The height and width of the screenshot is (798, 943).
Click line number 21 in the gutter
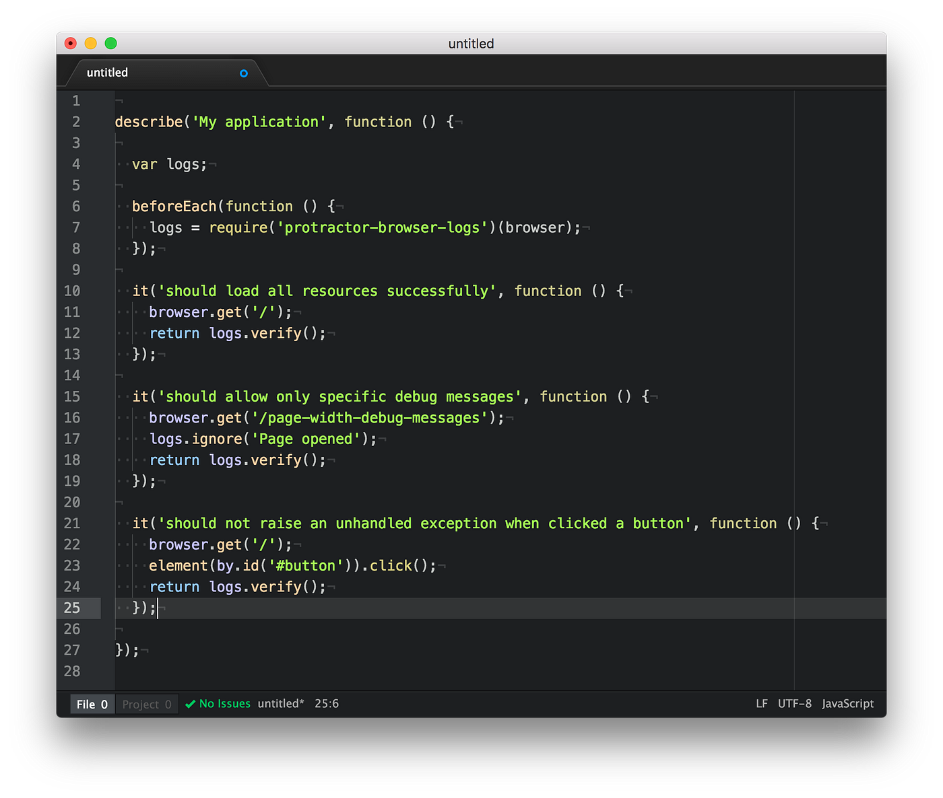(71, 523)
